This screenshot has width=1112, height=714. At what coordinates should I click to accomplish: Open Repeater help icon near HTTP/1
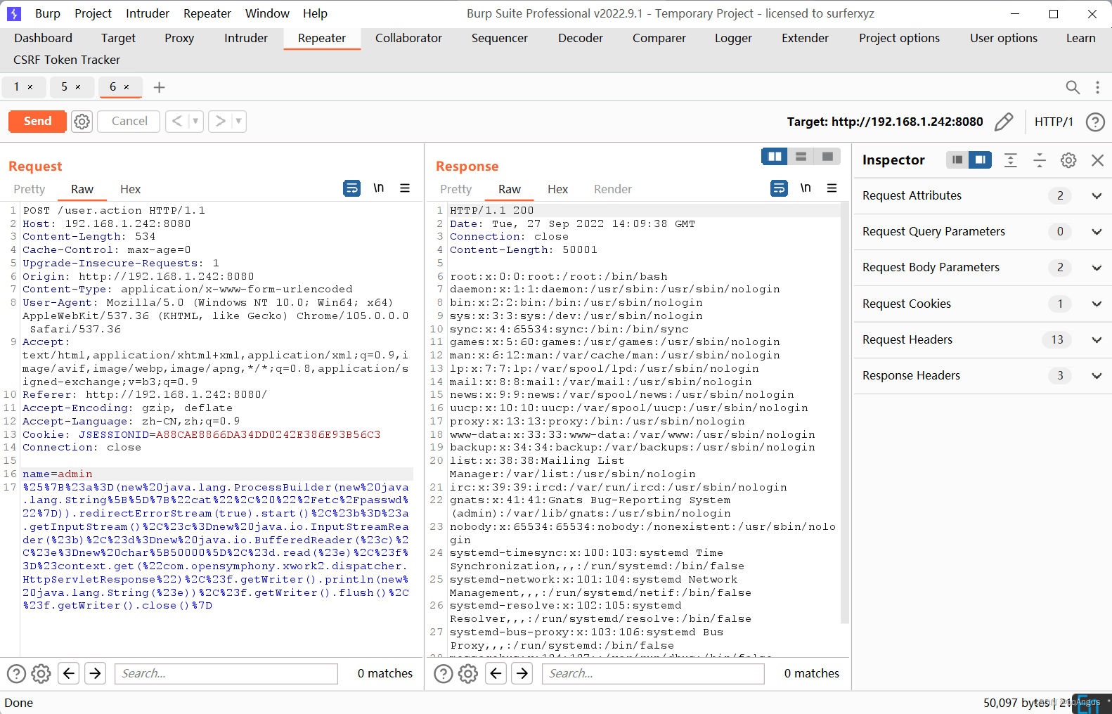(1095, 122)
